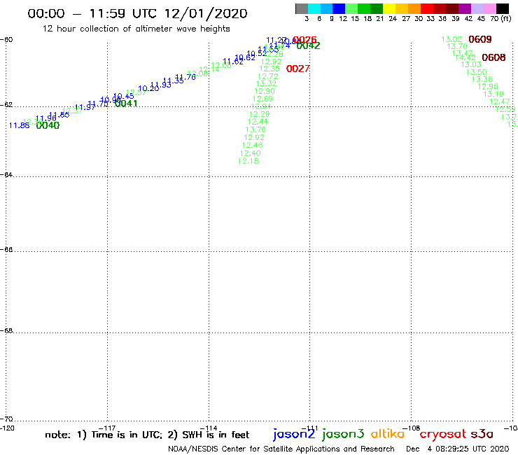Click the wave height value 13.76
Viewport: 518px width, 455px height.
point(255,130)
